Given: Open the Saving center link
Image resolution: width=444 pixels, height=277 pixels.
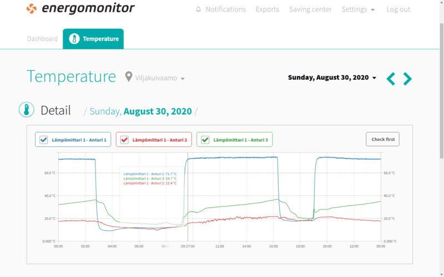Looking at the screenshot, I should click(310, 9).
